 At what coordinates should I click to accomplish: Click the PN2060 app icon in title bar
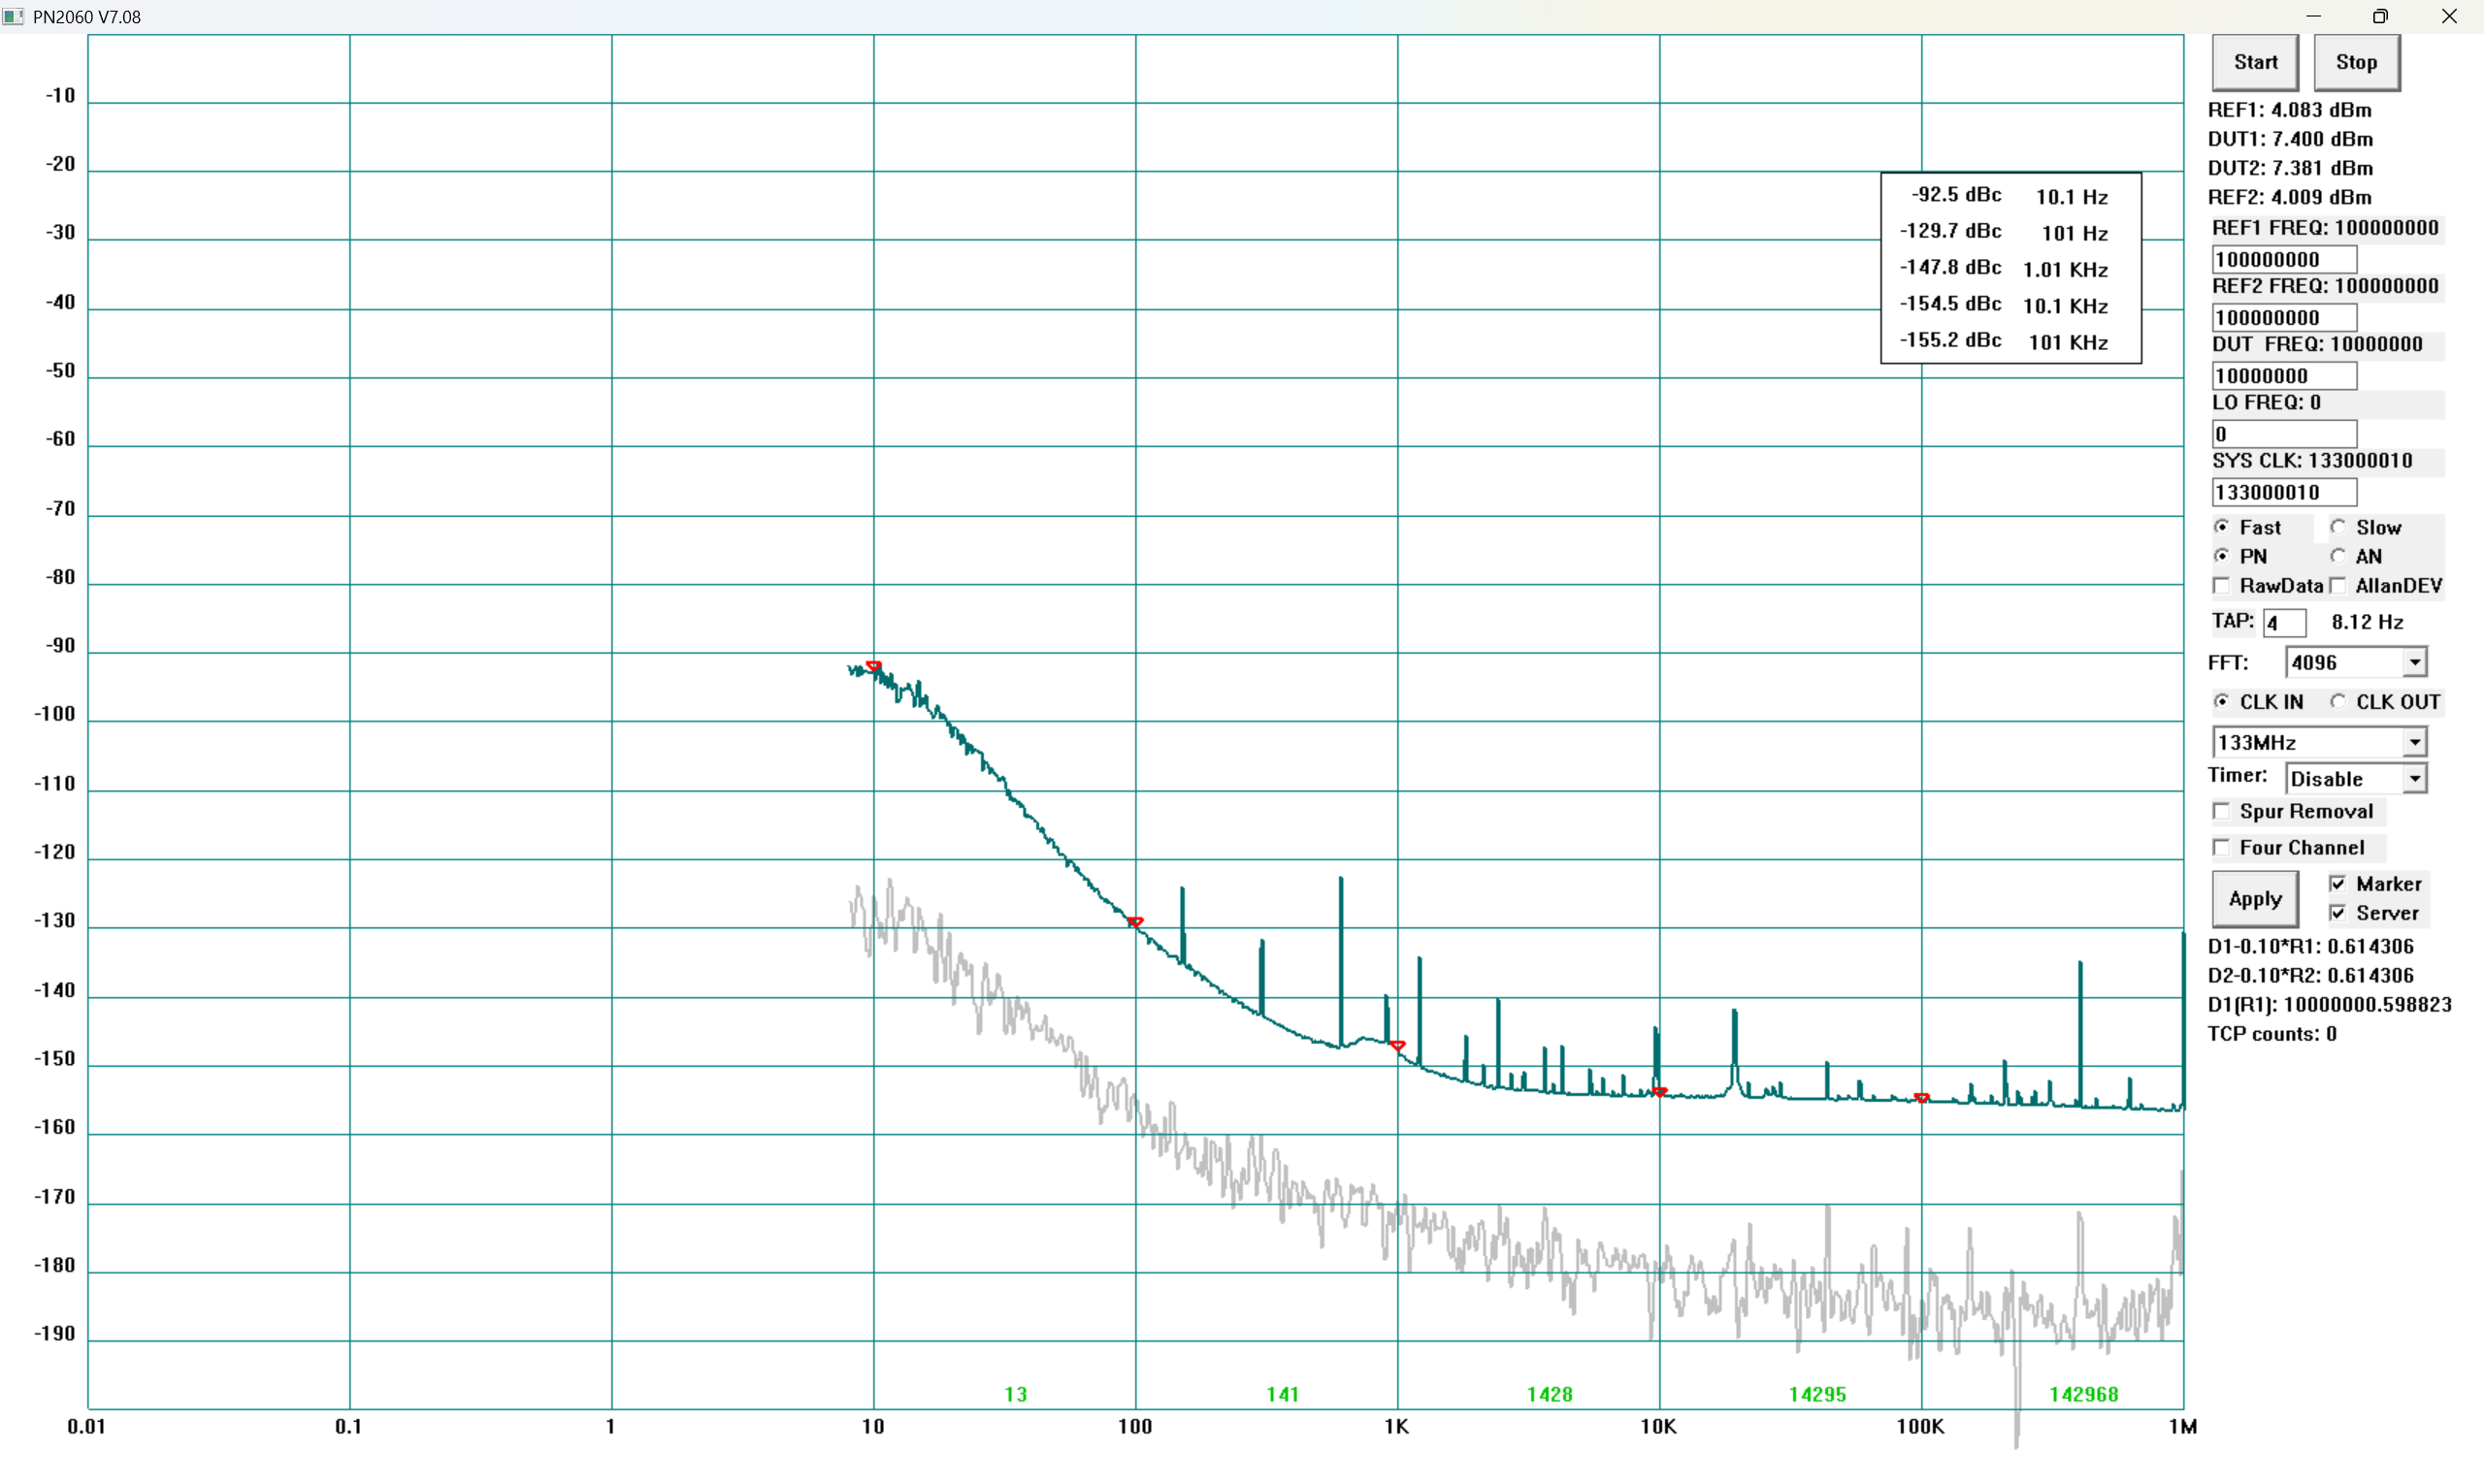pyautogui.click(x=13, y=17)
